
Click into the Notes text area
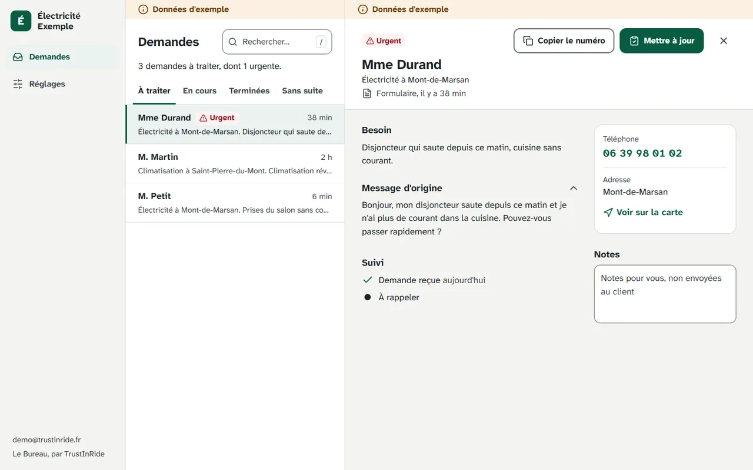pyautogui.click(x=665, y=294)
